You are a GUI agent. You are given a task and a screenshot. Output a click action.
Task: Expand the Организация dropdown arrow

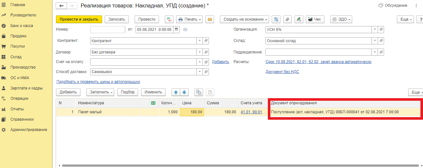(375, 30)
